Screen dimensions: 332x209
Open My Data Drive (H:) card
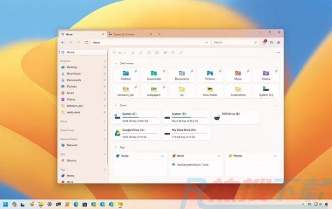tap(186, 133)
